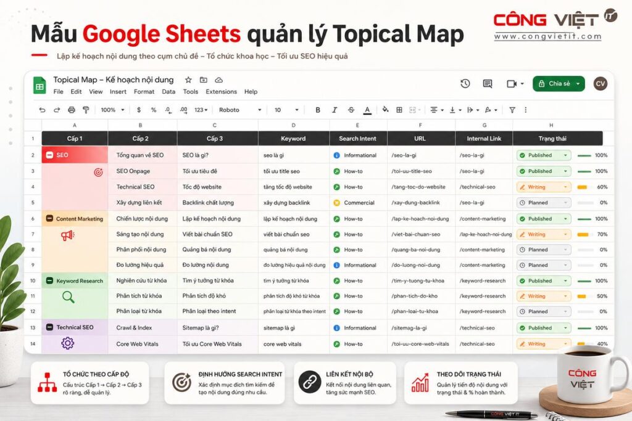This screenshot has height=421, width=632.
Task: Click the www.congvietit.com link
Action: coord(548,36)
